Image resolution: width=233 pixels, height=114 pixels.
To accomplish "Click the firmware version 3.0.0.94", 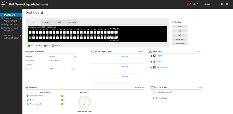I will [51, 69].
